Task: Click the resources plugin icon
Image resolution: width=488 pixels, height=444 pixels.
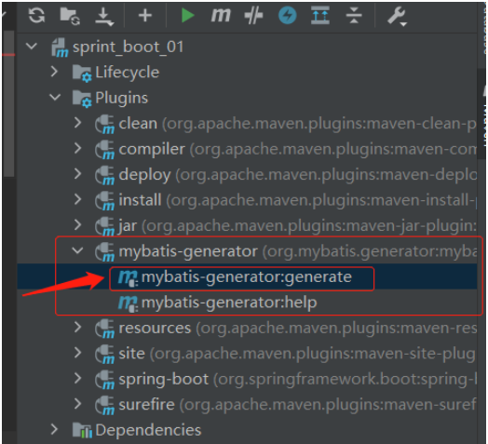Action: [x=104, y=329]
